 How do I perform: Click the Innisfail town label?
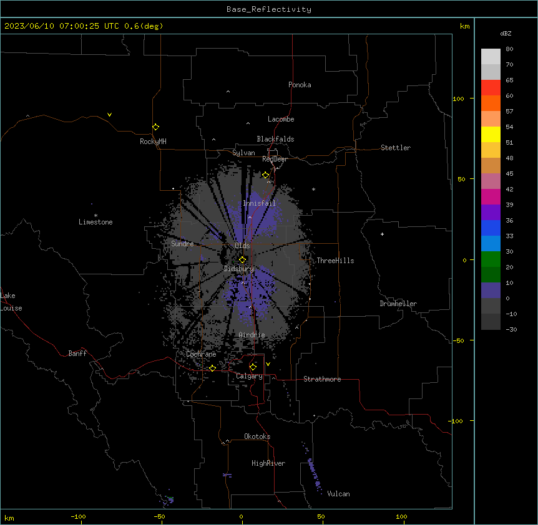tap(259, 203)
